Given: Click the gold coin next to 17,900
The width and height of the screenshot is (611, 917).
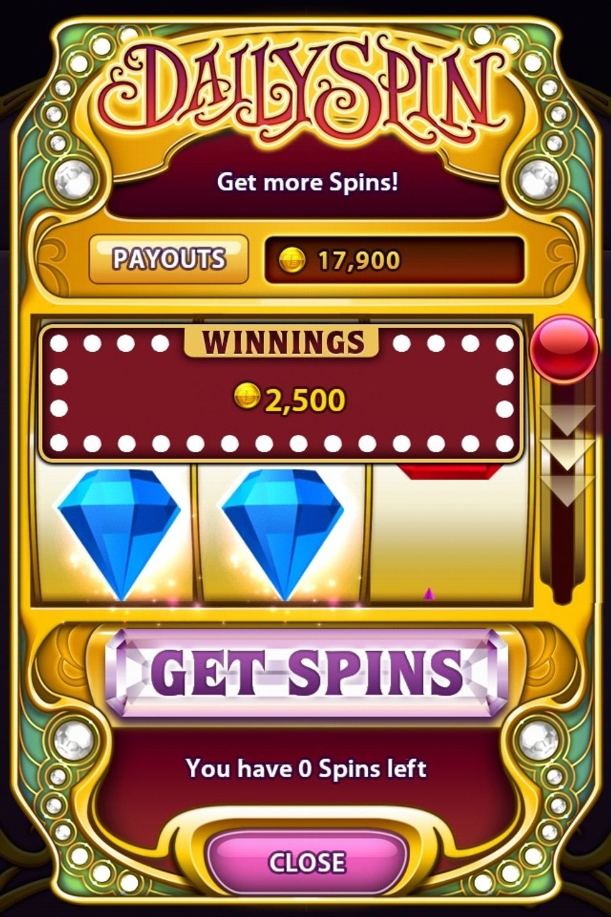Looking at the screenshot, I should [292, 260].
